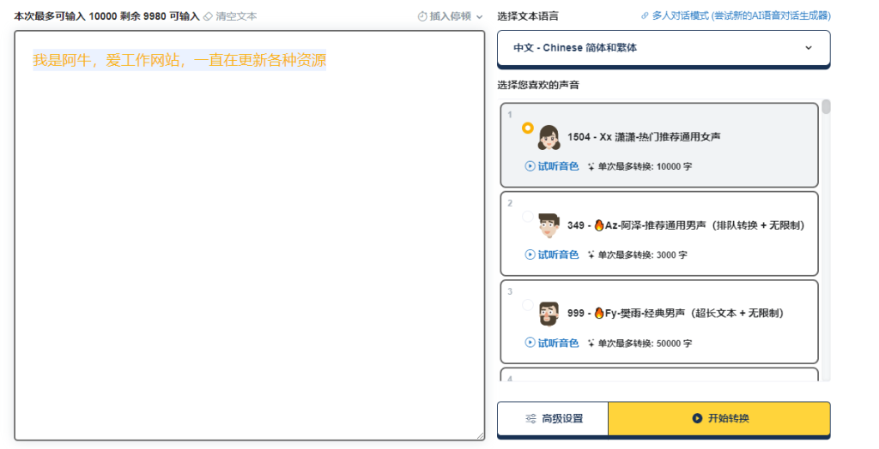Click the 单次最多转换: 3000 字 text
The height and width of the screenshot is (449, 879).
click(642, 254)
